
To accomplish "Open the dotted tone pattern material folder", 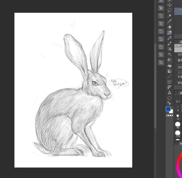I will click(x=161, y=16).
